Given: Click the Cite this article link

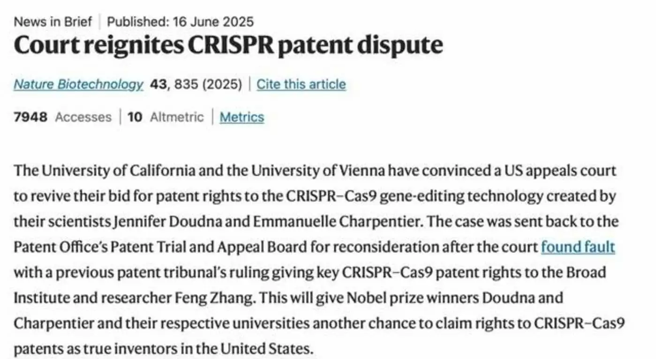Looking at the screenshot, I should (301, 84).
